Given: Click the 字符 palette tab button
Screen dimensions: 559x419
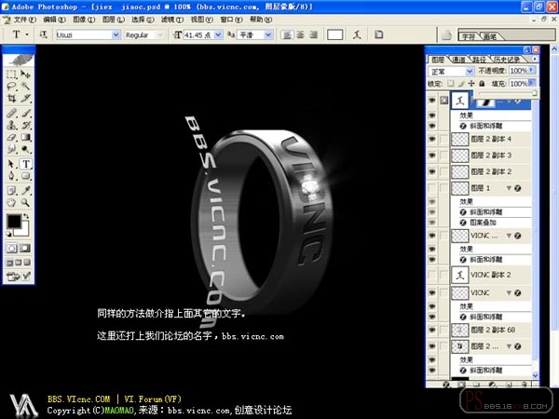Looking at the screenshot, I should [x=469, y=36].
